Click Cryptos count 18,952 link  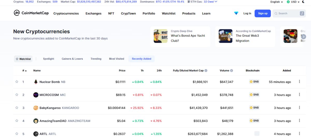(30, 2)
